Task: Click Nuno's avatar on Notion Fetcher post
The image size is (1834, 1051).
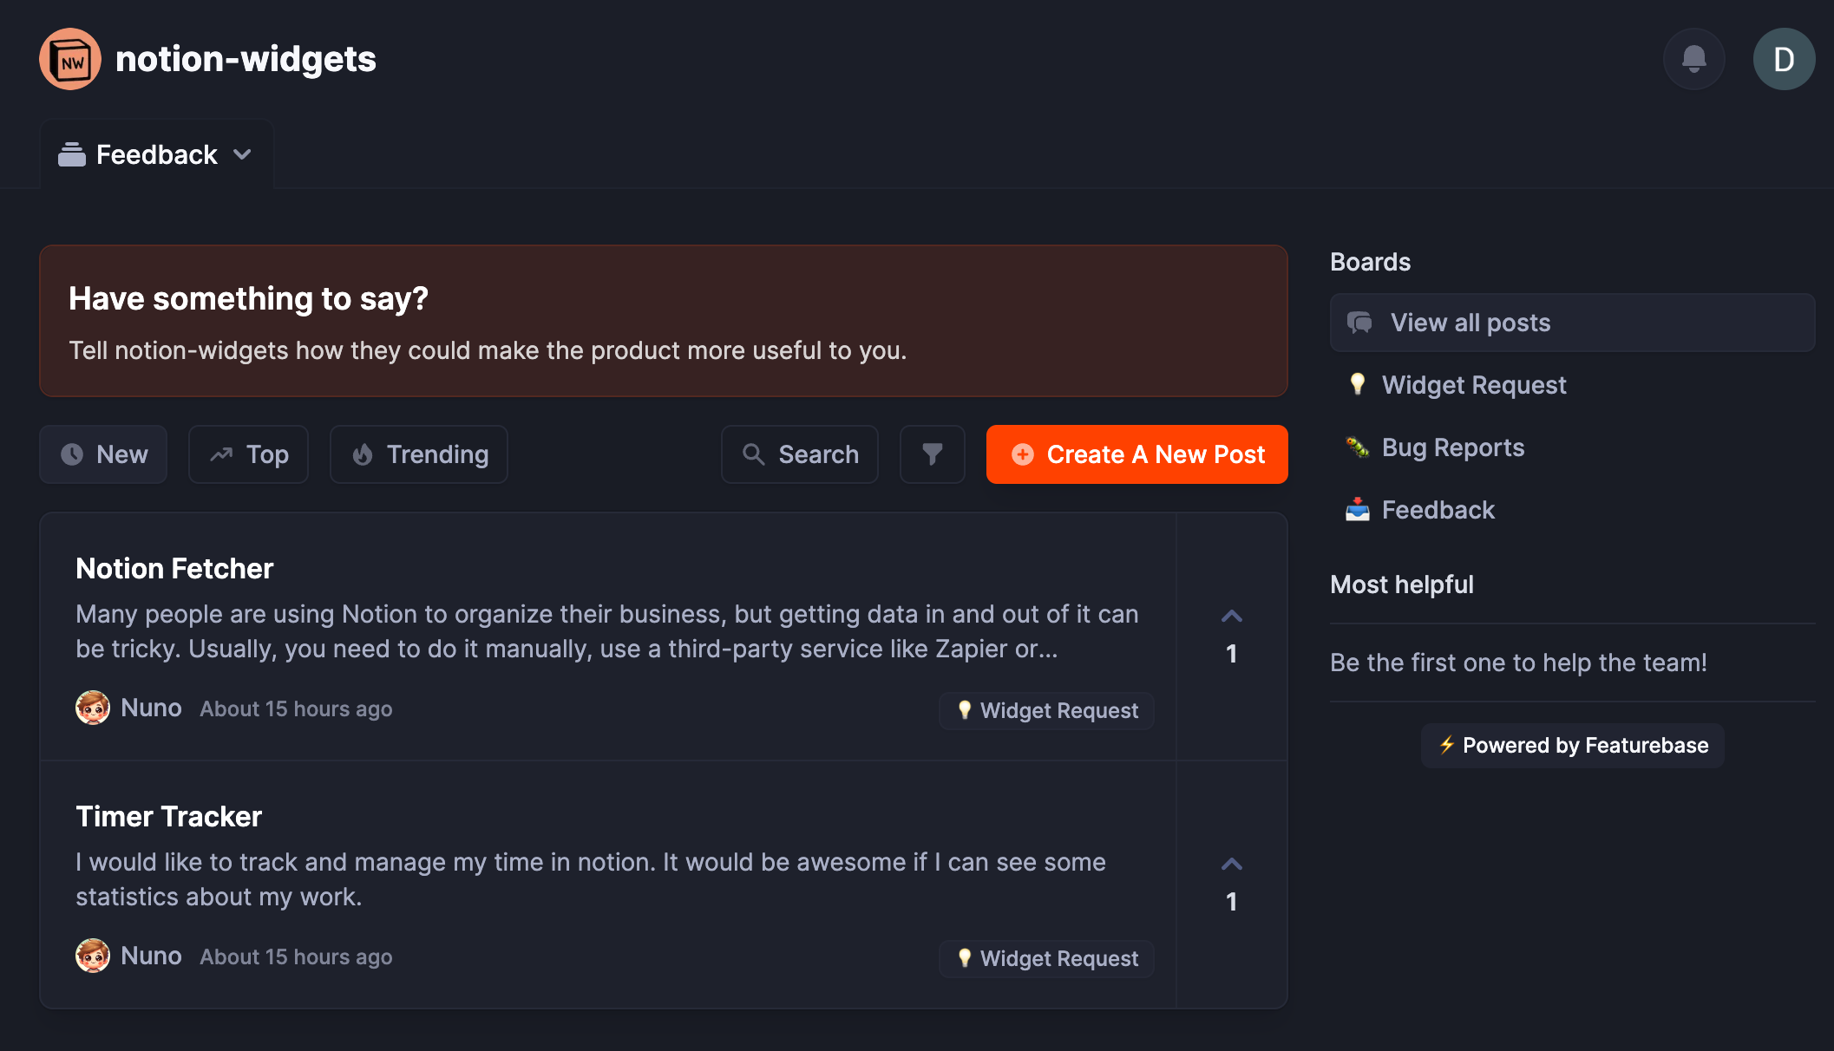Action: coord(93,708)
